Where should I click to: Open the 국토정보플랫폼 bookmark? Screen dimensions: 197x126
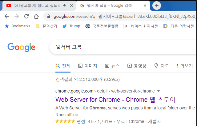coord(102,26)
